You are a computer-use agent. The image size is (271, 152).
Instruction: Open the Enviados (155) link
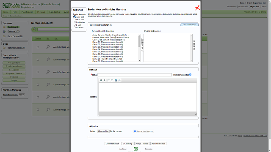[x=14, y=32]
